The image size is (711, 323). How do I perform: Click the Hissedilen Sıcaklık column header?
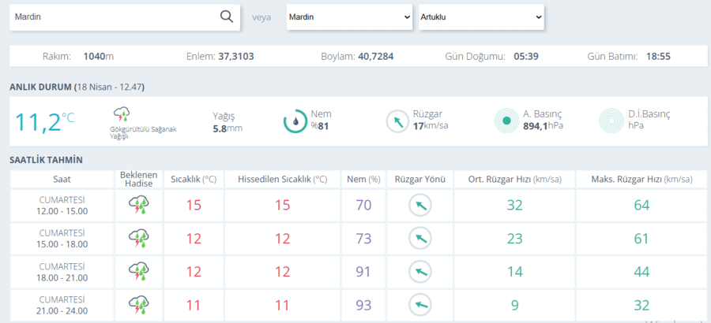283,180
